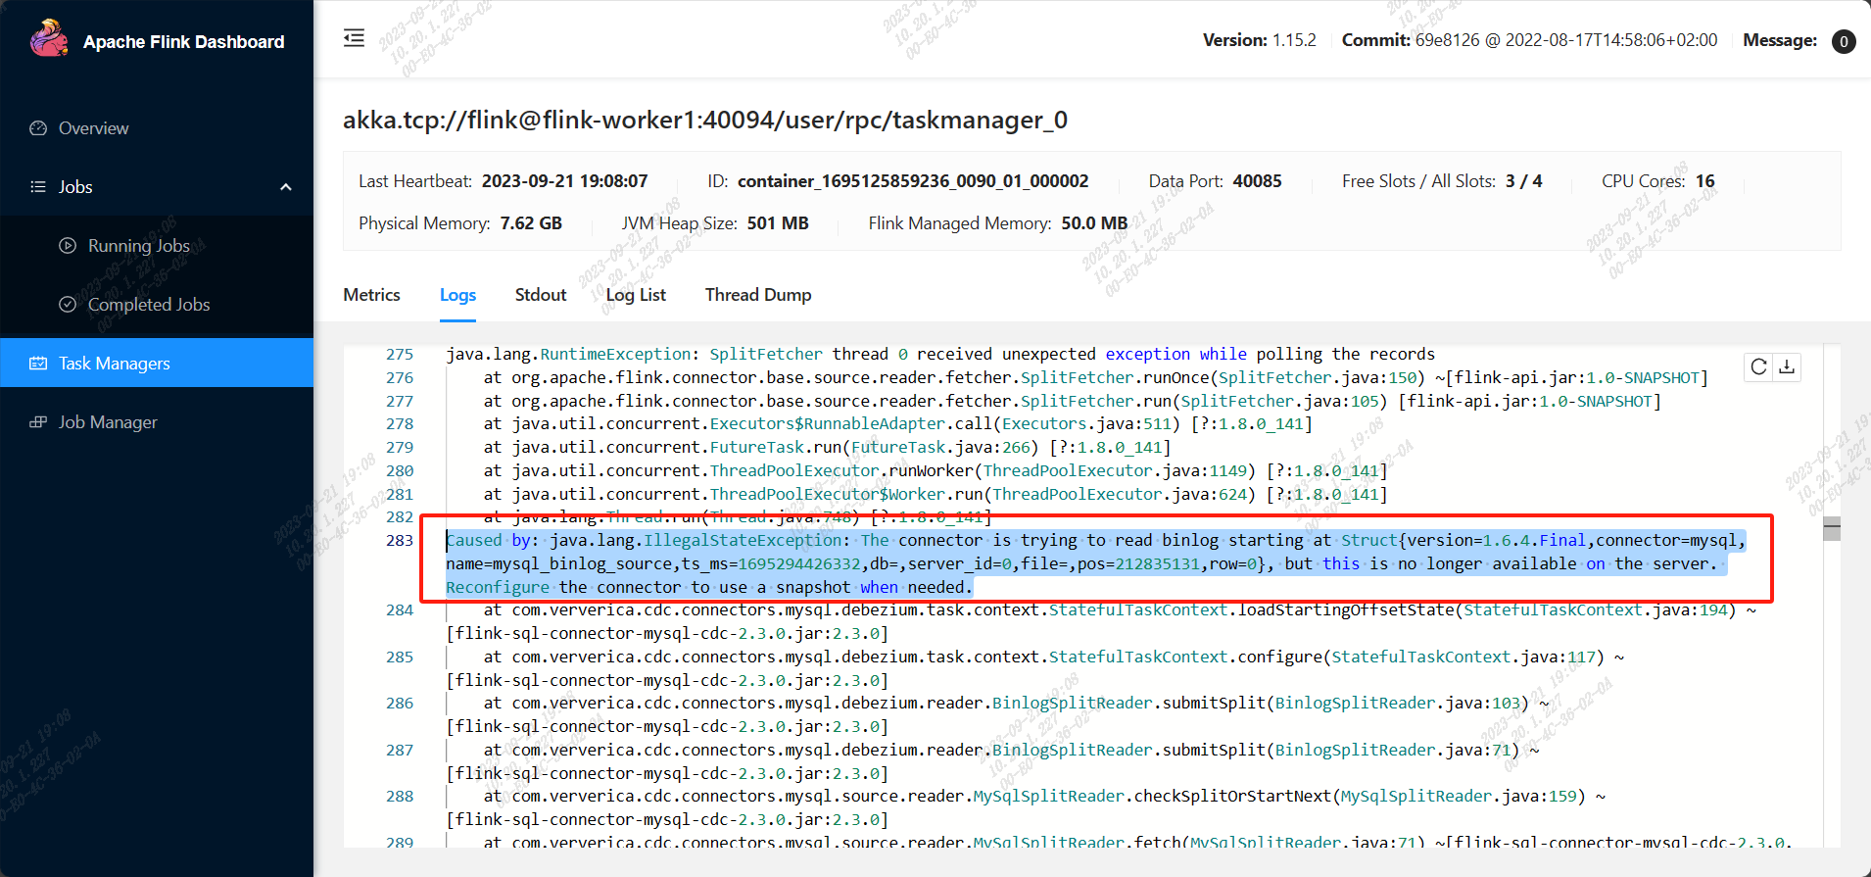The image size is (1871, 877).
Task: Click the java.lang.RuntimeException log line
Action: tap(940, 355)
